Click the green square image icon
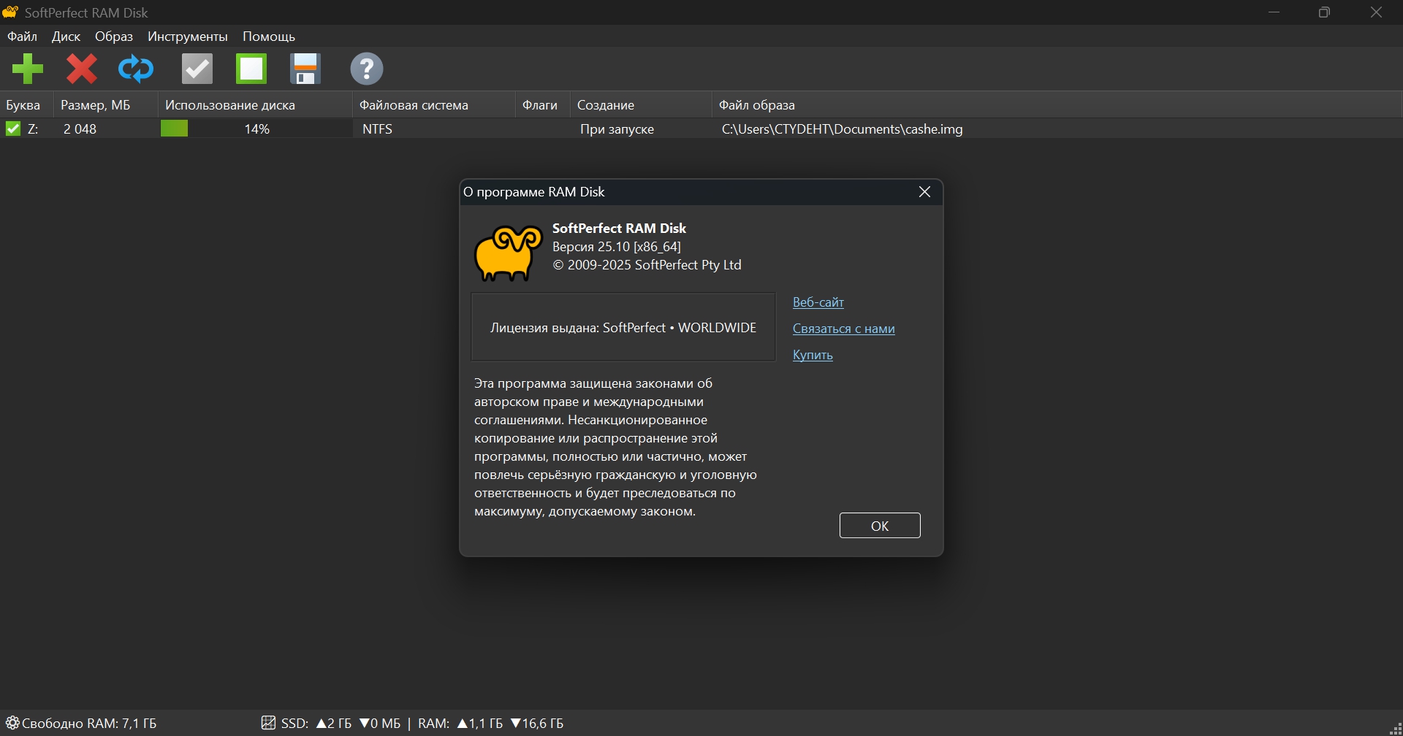The image size is (1403, 736). tap(251, 69)
